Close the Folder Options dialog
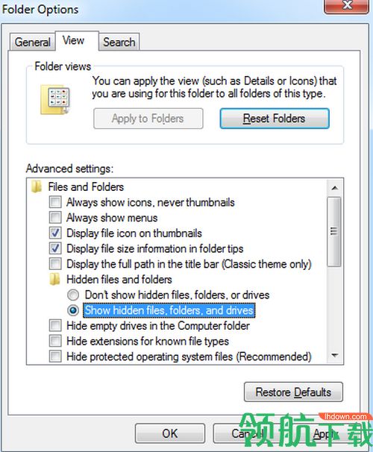373x452 pixels. point(346,6)
